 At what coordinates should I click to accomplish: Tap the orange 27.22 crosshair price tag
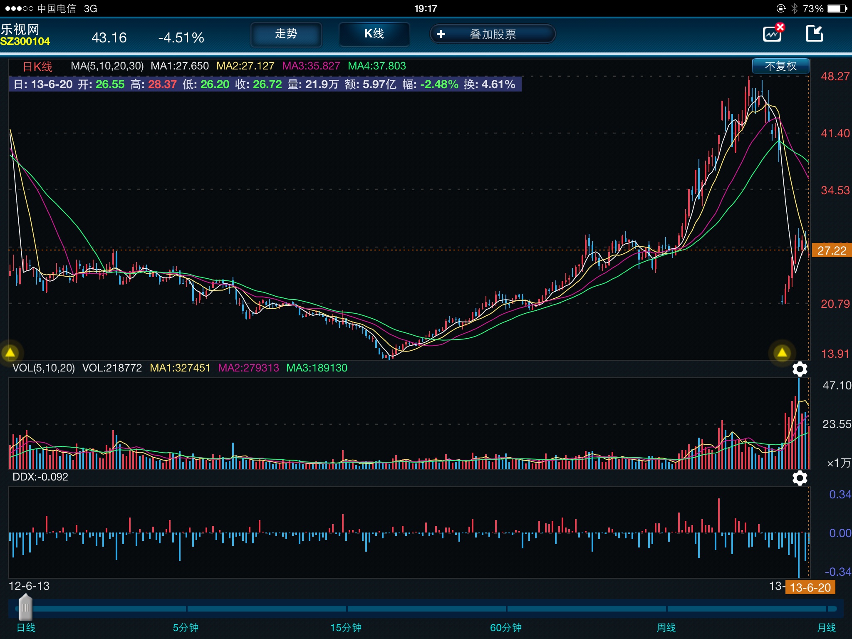(x=832, y=250)
